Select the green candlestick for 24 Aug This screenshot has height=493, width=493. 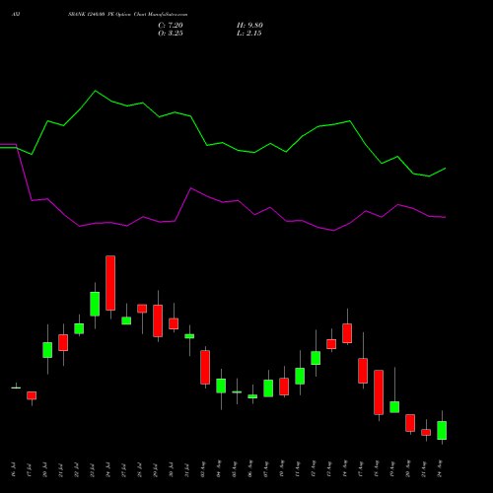pyautogui.click(x=442, y=430)
